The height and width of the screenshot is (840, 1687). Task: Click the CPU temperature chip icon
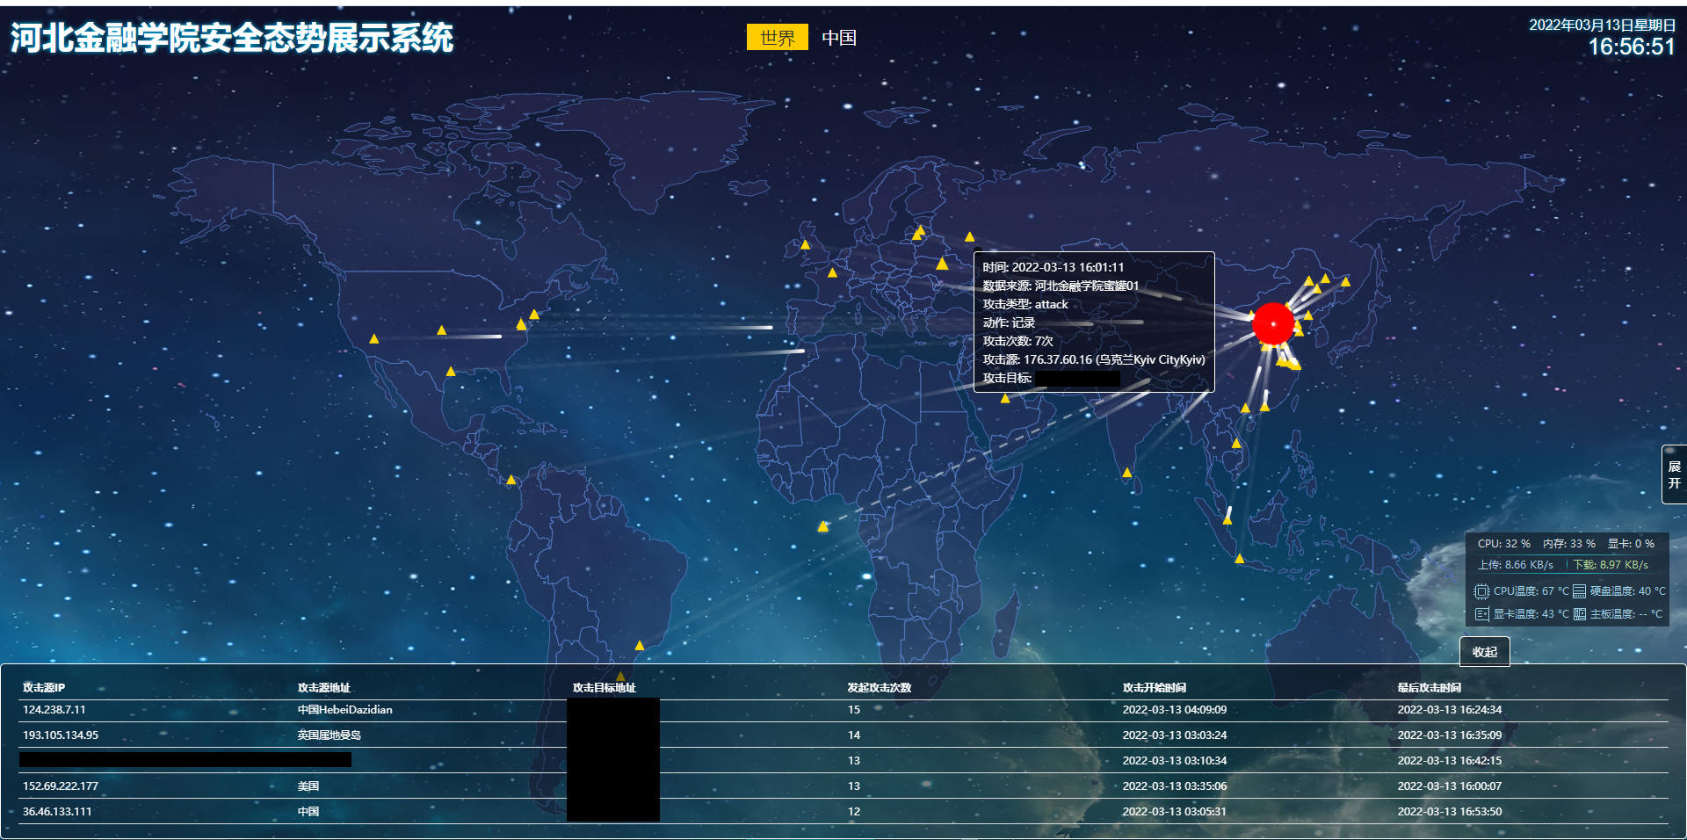coord(1481,591)
